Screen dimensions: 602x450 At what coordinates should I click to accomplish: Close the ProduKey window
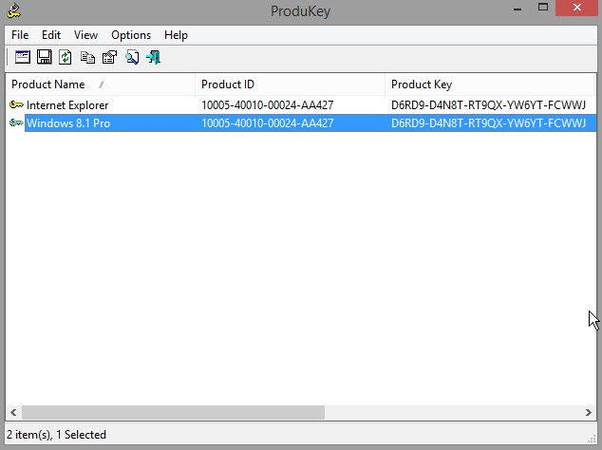tap(576, 8)
